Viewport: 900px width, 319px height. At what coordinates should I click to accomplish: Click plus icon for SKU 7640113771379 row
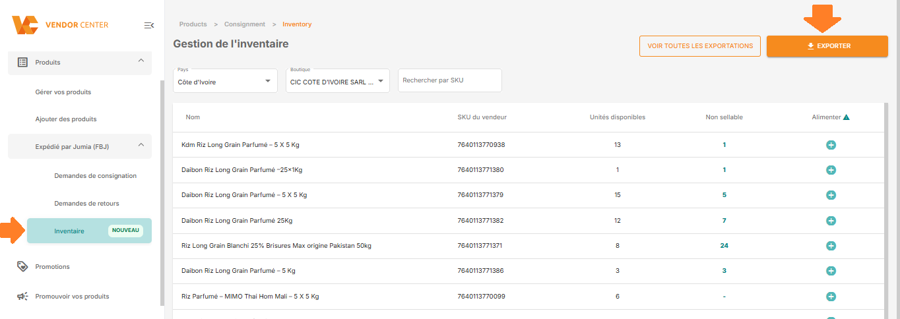[831, 195]
